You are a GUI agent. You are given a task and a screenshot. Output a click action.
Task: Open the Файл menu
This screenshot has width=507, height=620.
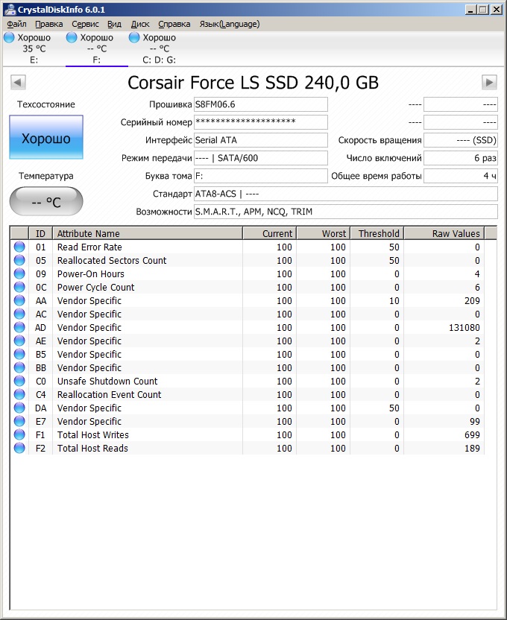coord(16,24)
